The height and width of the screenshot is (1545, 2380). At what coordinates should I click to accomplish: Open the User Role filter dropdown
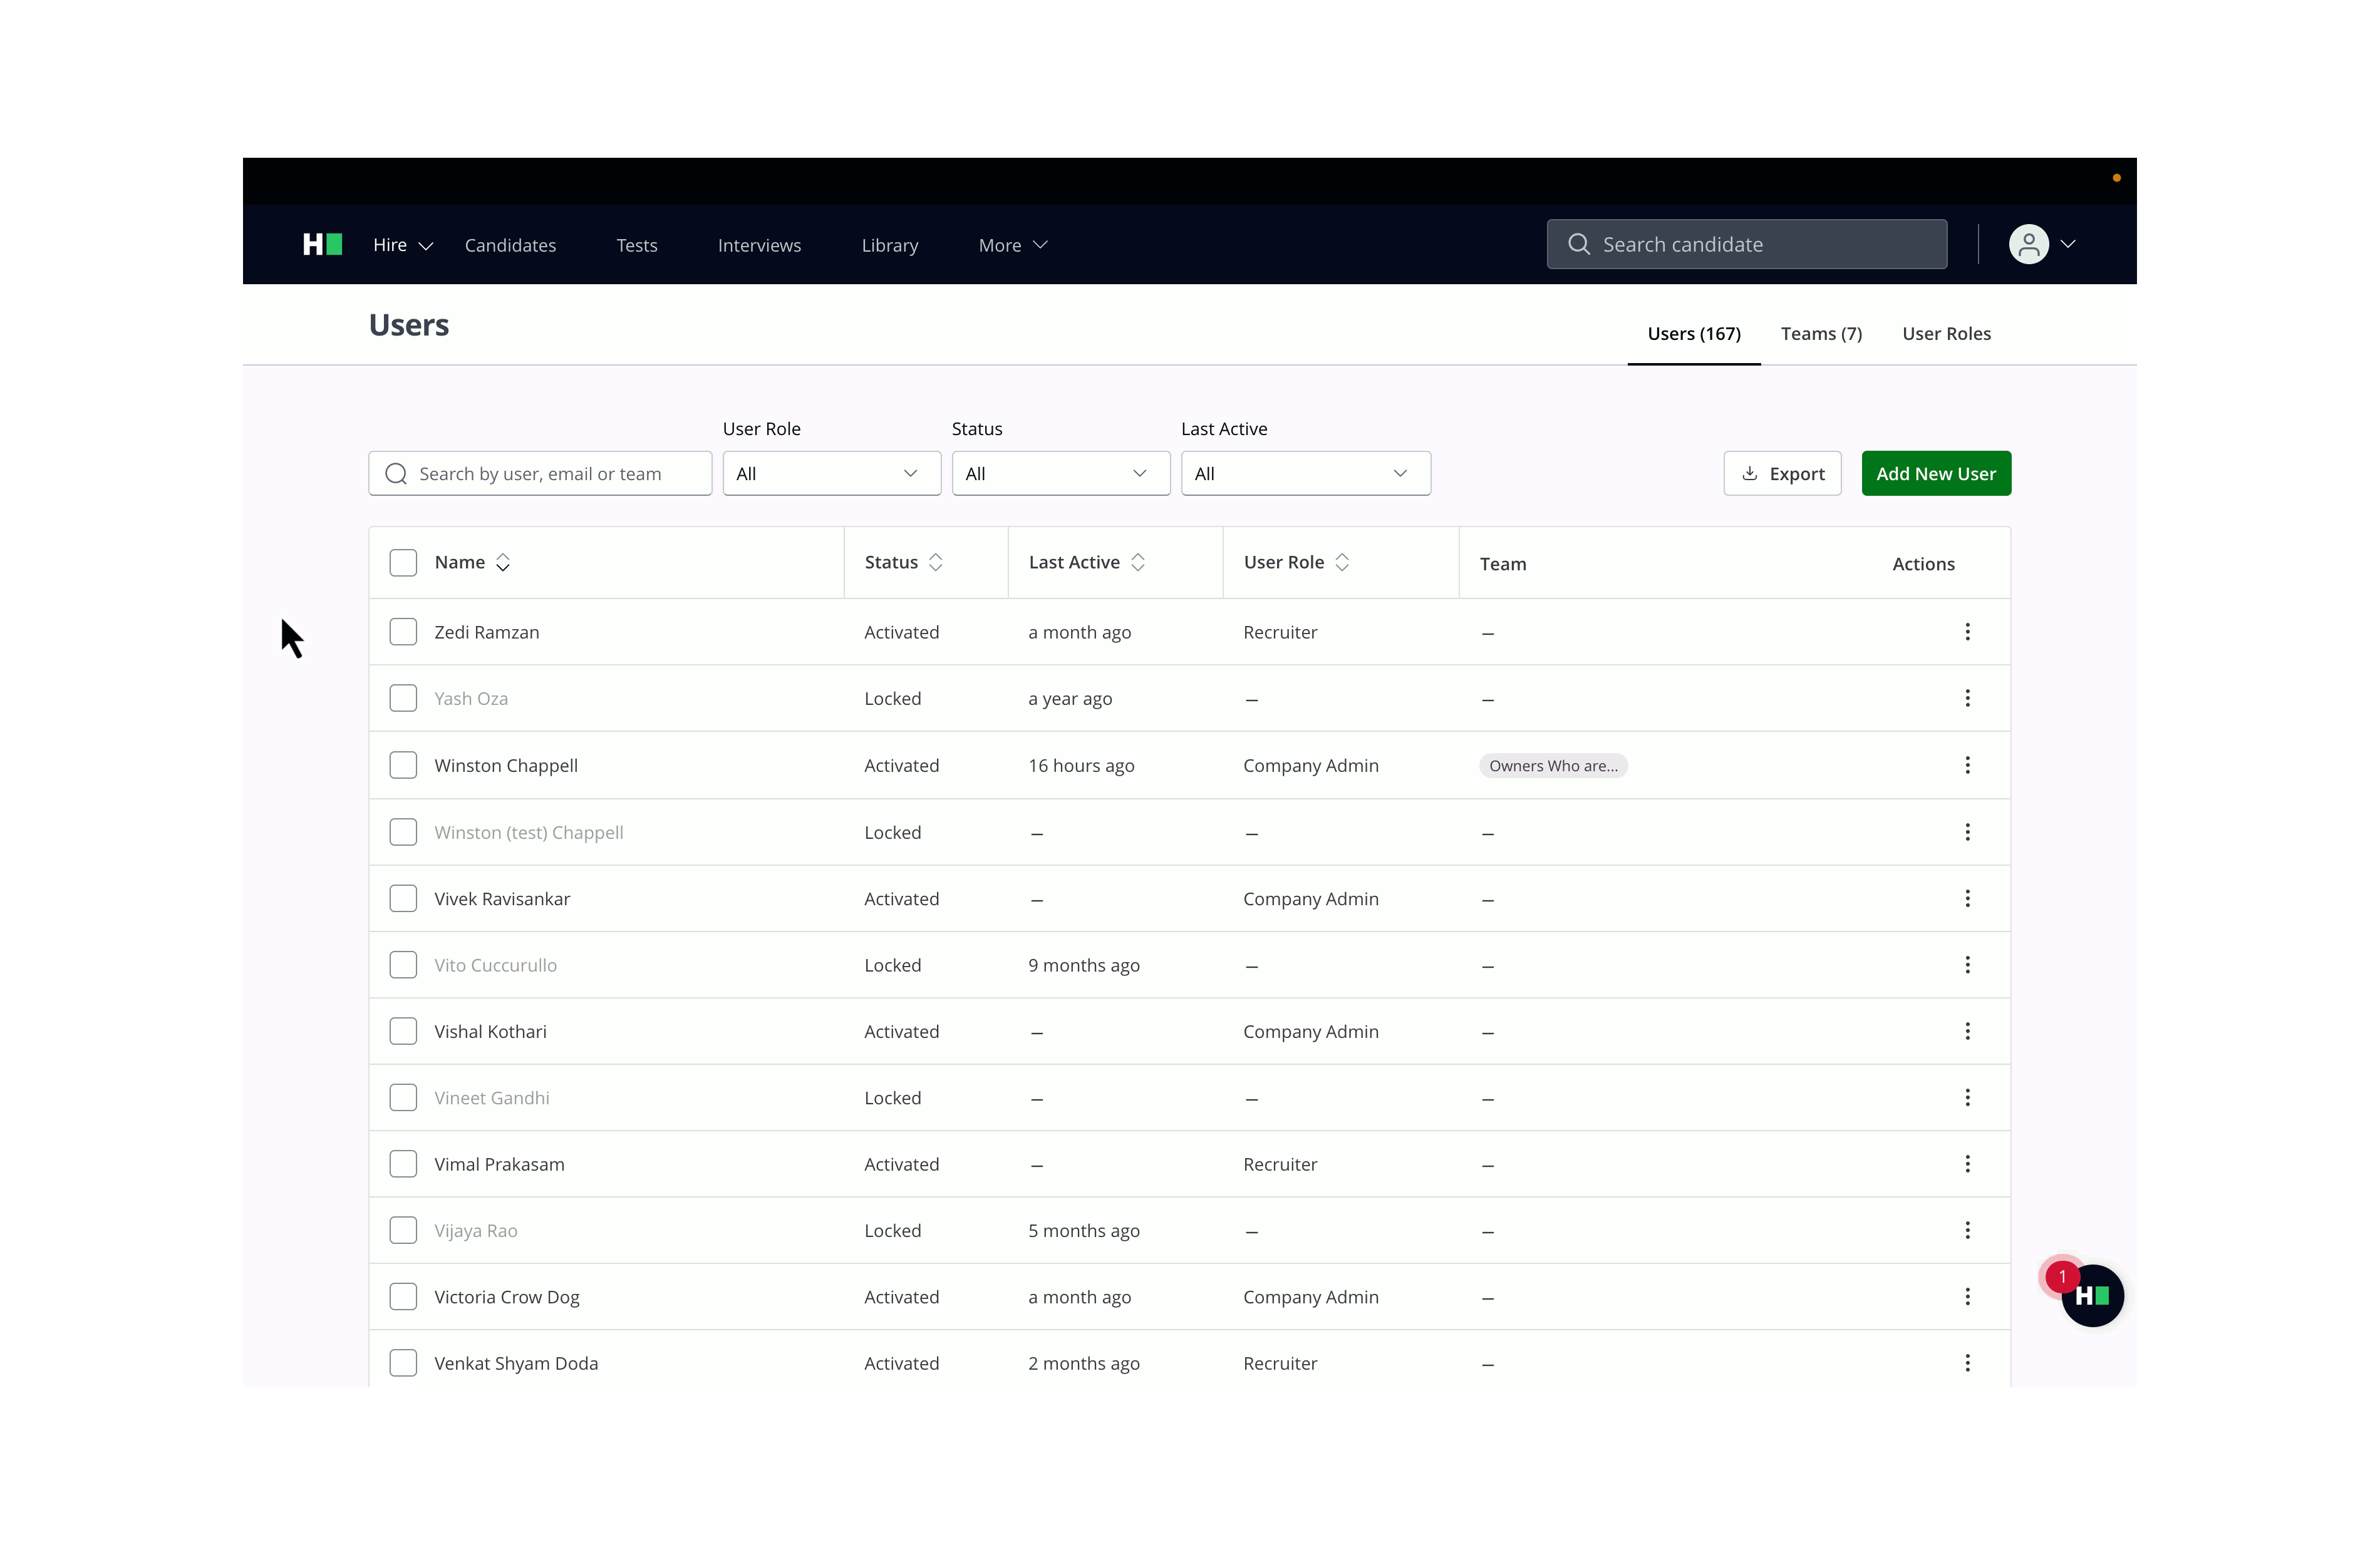[831, 474]
